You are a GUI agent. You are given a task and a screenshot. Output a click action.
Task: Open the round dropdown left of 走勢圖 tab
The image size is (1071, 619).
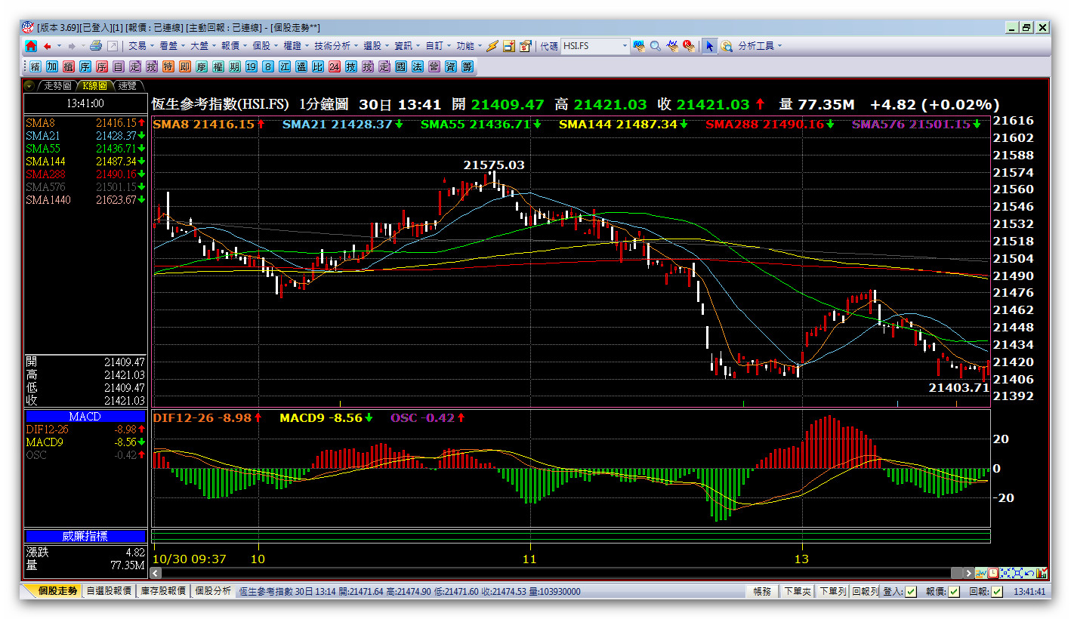(29, 85)
